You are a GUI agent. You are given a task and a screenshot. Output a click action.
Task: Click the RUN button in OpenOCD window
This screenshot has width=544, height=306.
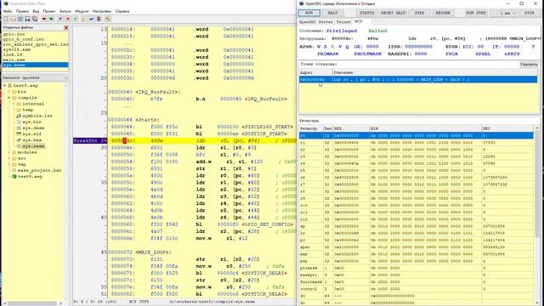pos(309,13)
